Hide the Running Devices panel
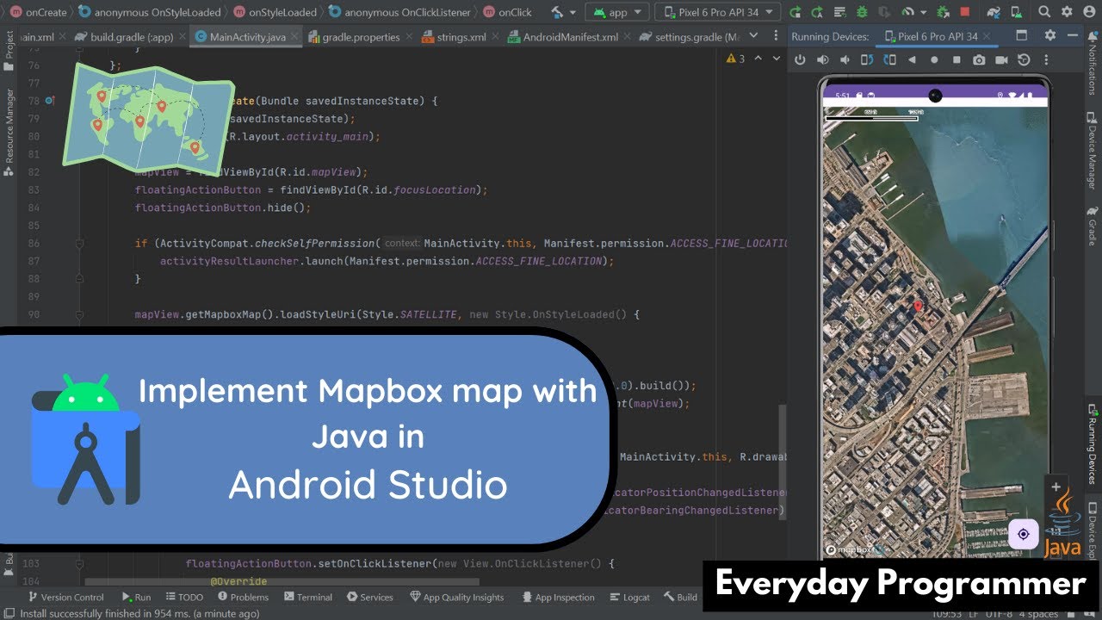Image resolution: width=1102 pixels, height=620 pixels. [1072, 36]
